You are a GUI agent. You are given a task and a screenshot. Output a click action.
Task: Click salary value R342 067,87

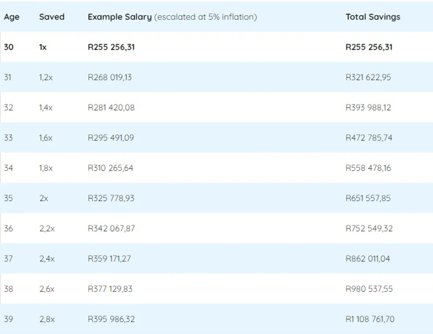[x=111, y=228]
